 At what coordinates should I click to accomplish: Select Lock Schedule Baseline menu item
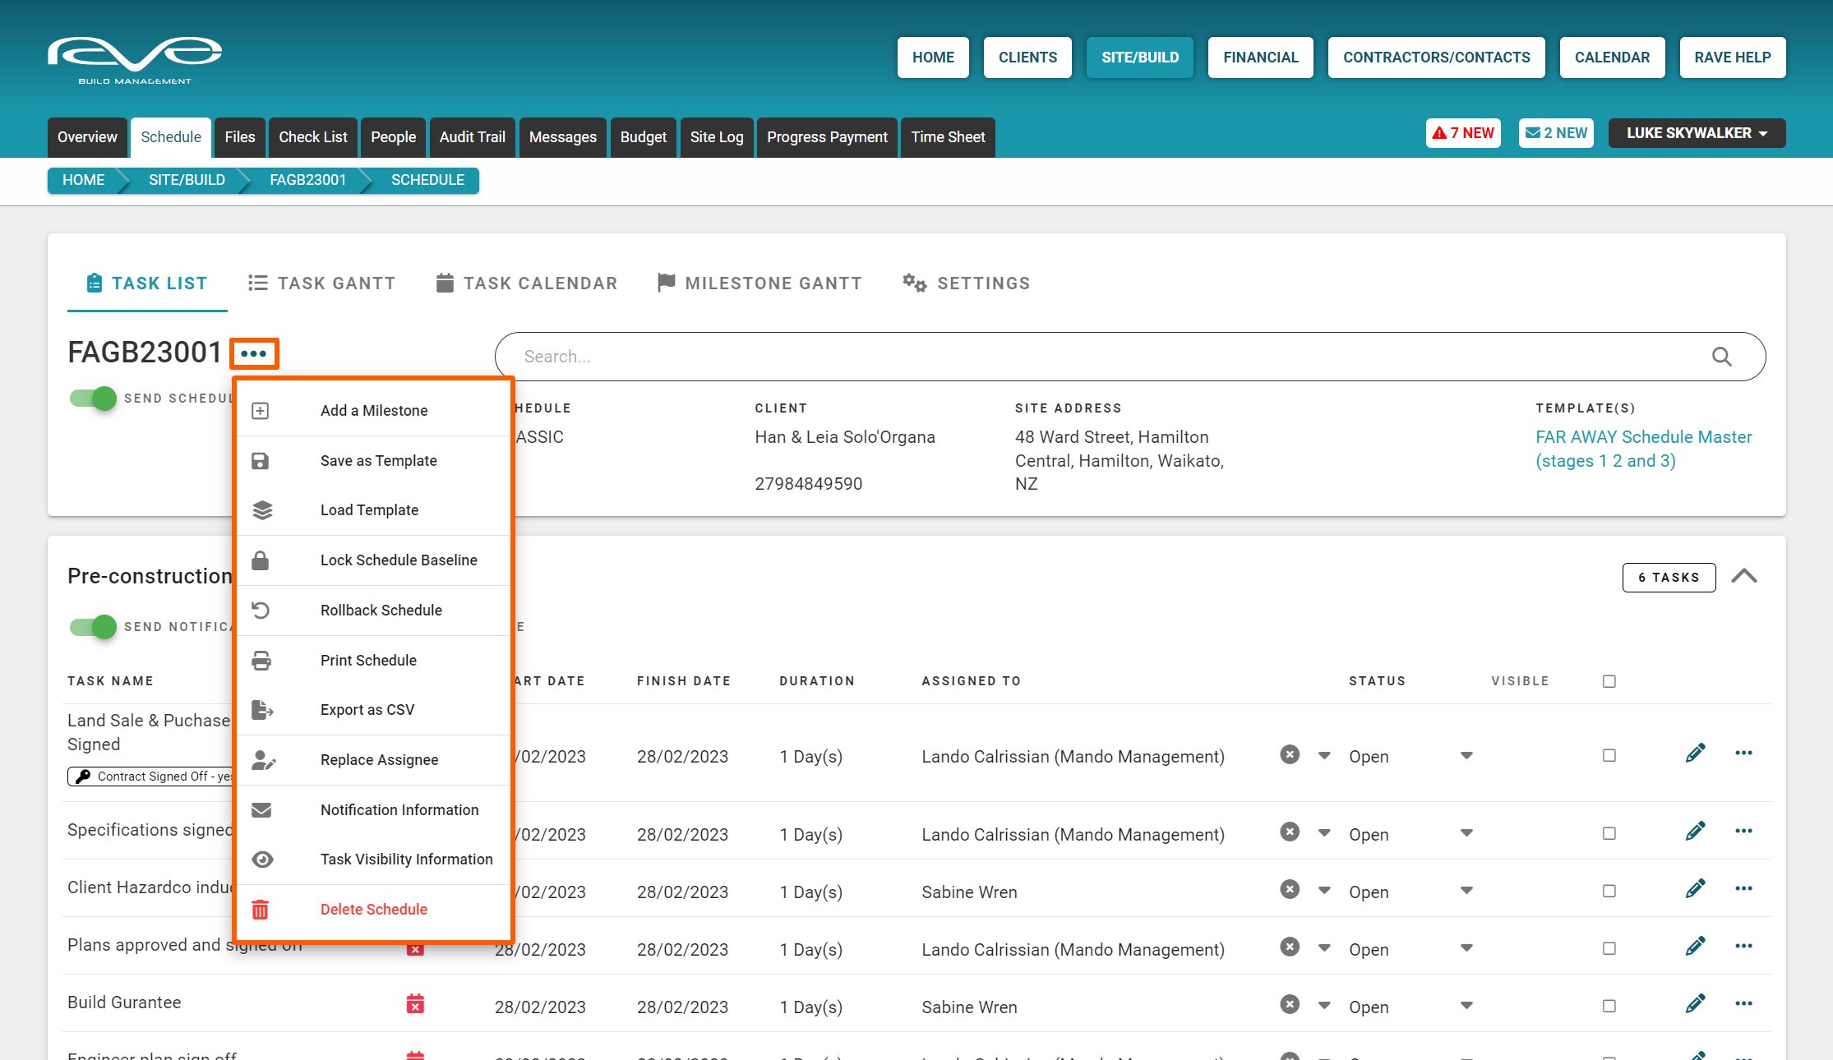[399, 560]
